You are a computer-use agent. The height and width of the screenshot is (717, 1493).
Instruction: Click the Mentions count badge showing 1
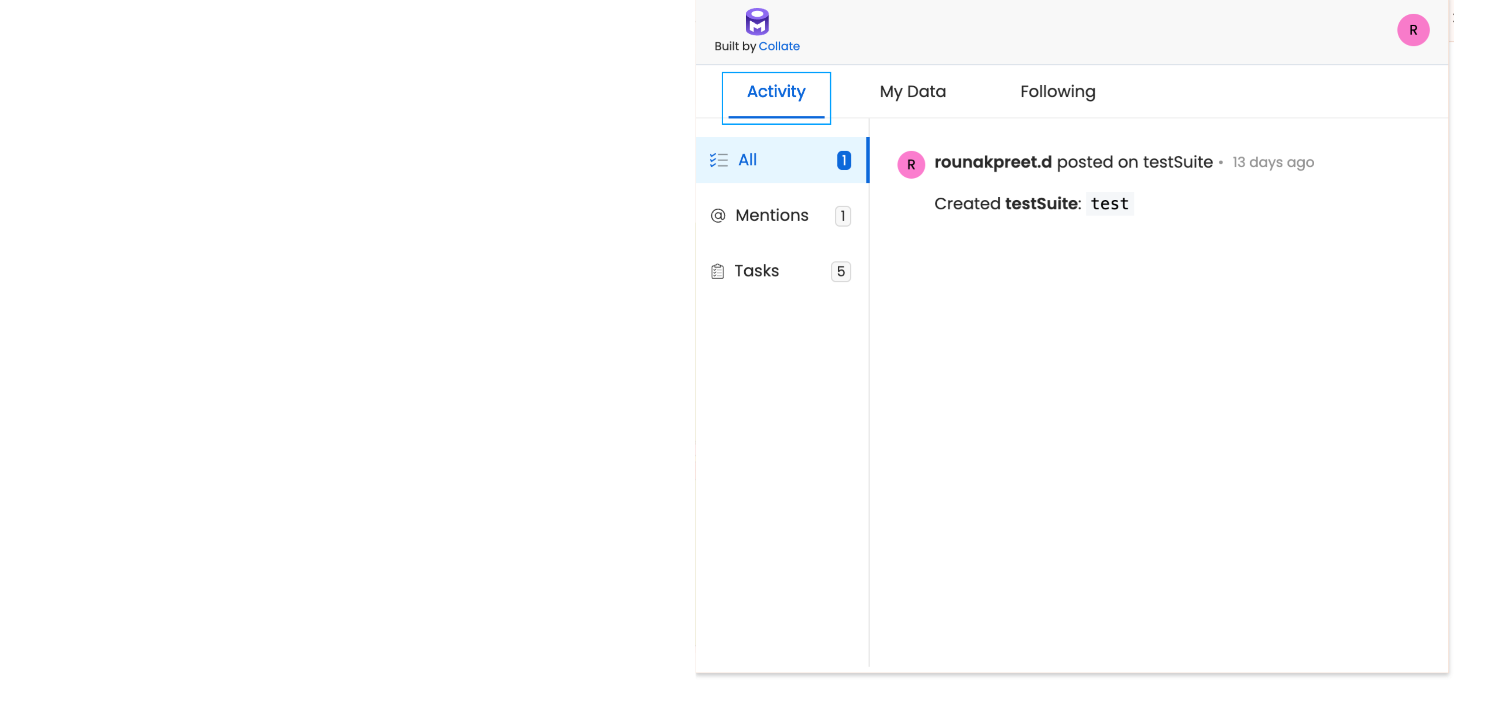842,215
